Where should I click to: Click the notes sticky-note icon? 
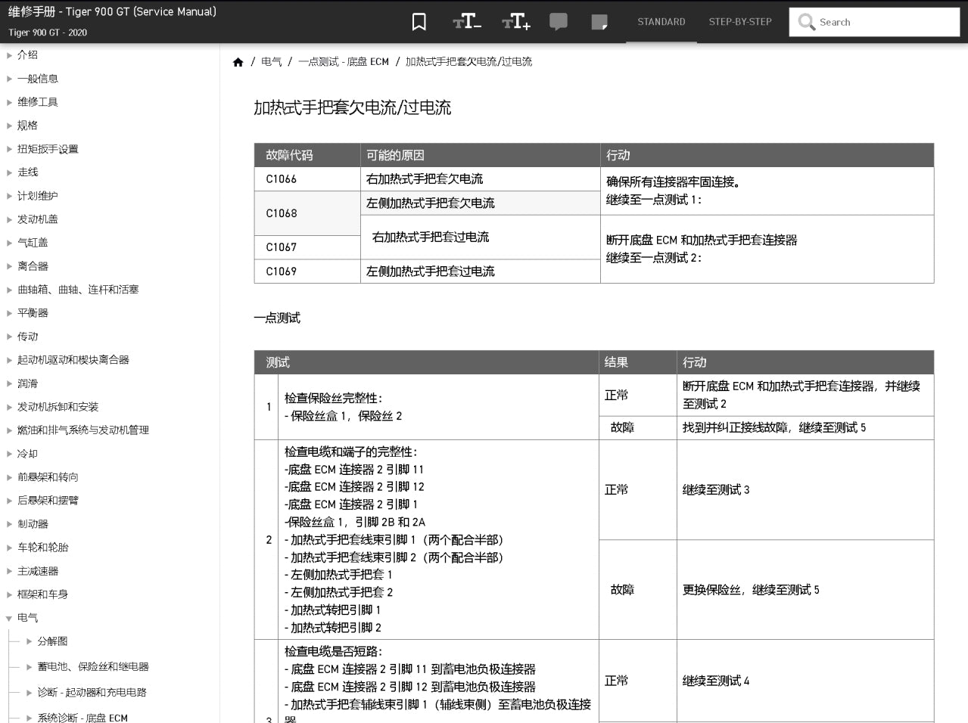pyautogui.click(x=601, y=22)
